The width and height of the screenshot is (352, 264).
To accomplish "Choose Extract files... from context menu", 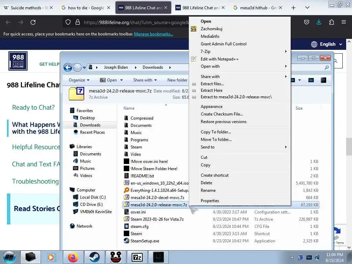I will pyautogui.click(x=212, y=84).
